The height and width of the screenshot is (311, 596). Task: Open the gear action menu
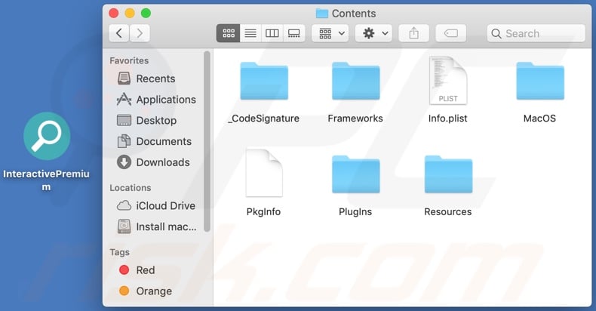374,33
